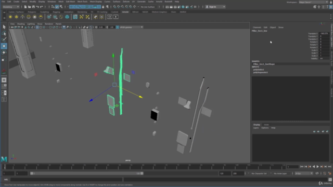This screenshot has height=187, width=333.
Task: Toggle playback loop mode button
Action: (x=317, y=173)
